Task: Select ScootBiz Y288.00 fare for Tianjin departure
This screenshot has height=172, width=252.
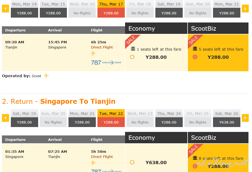Action: 195,57
